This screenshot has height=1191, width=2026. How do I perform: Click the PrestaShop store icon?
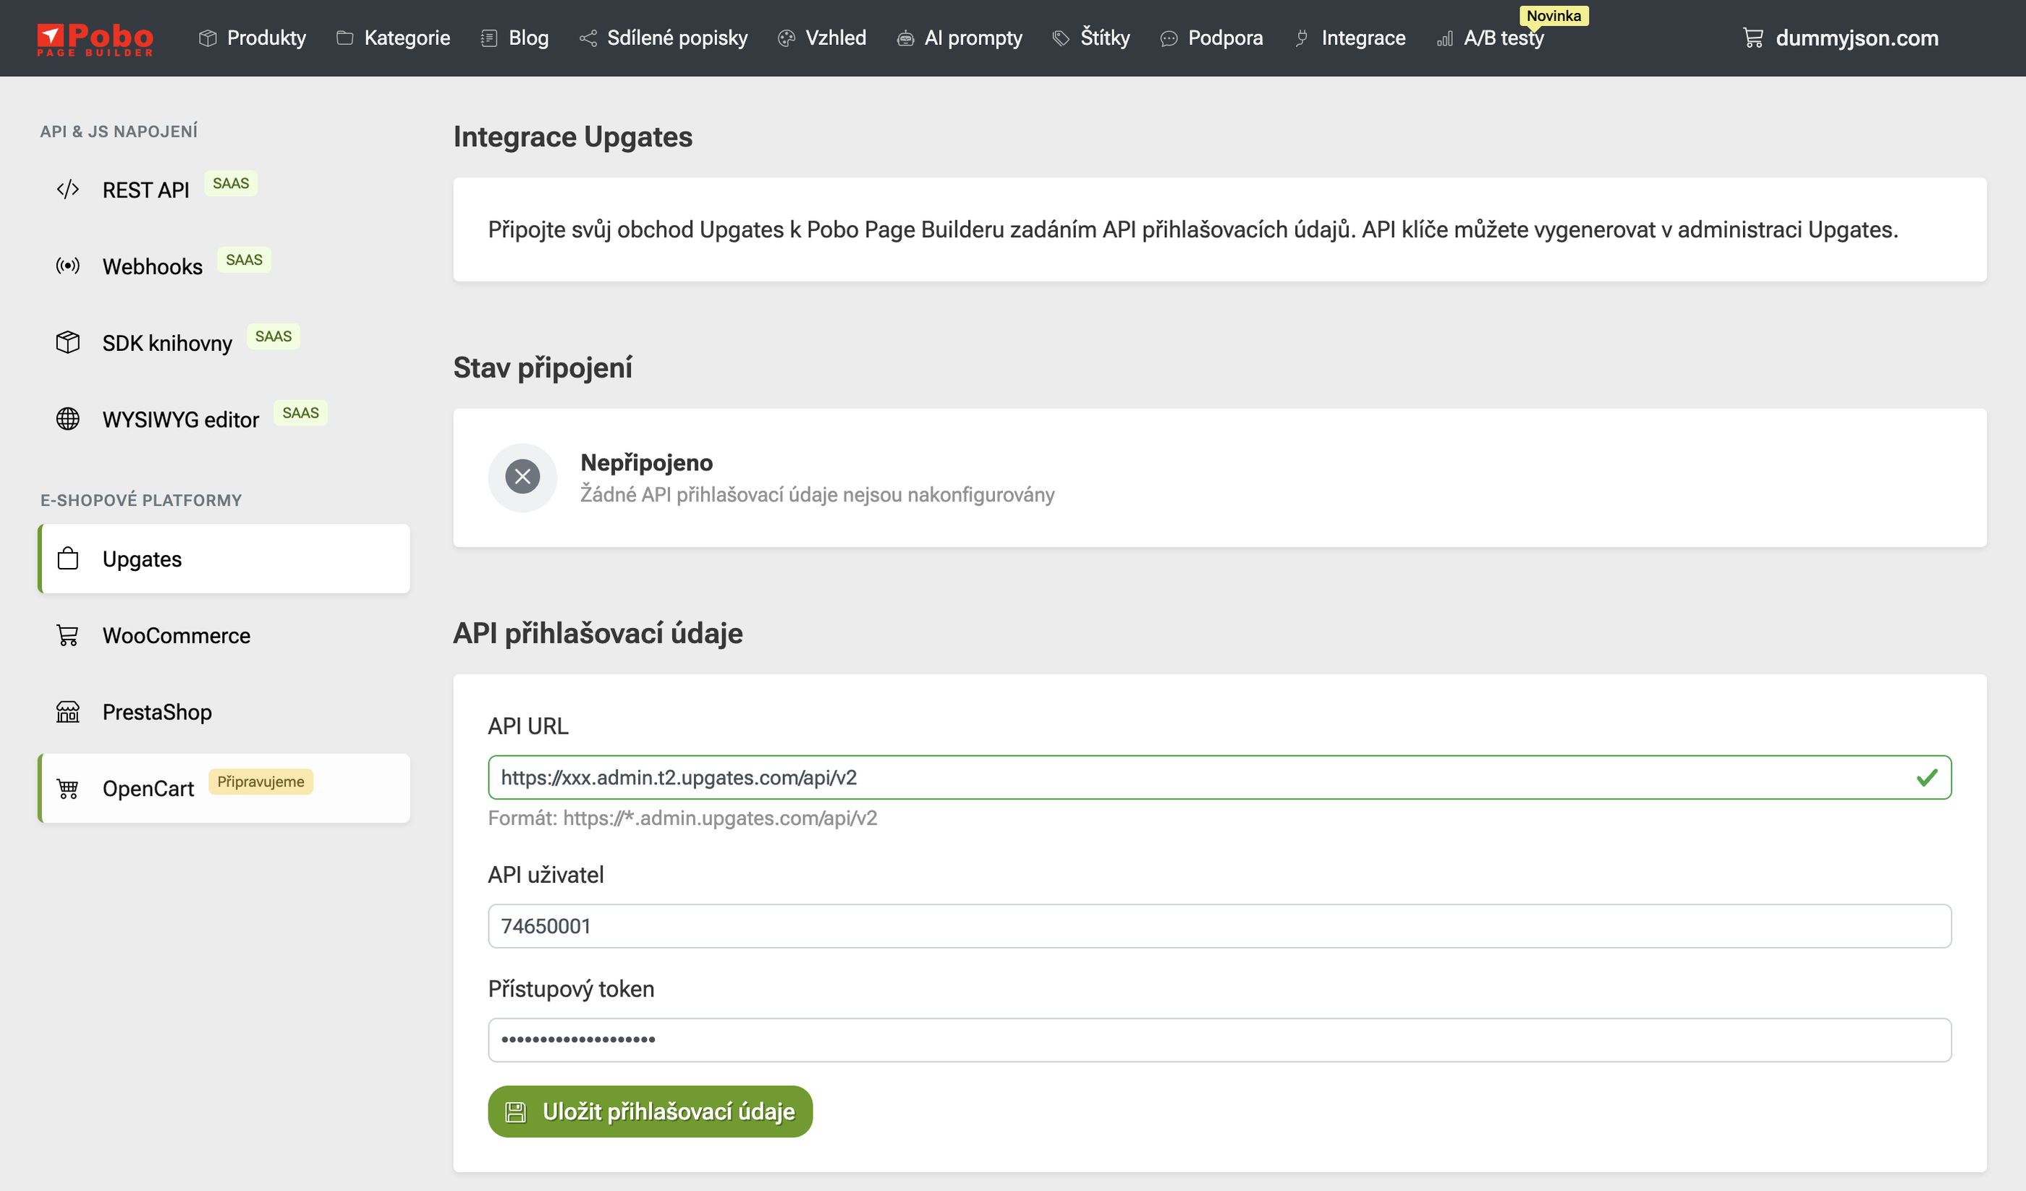tap(67, 712)
